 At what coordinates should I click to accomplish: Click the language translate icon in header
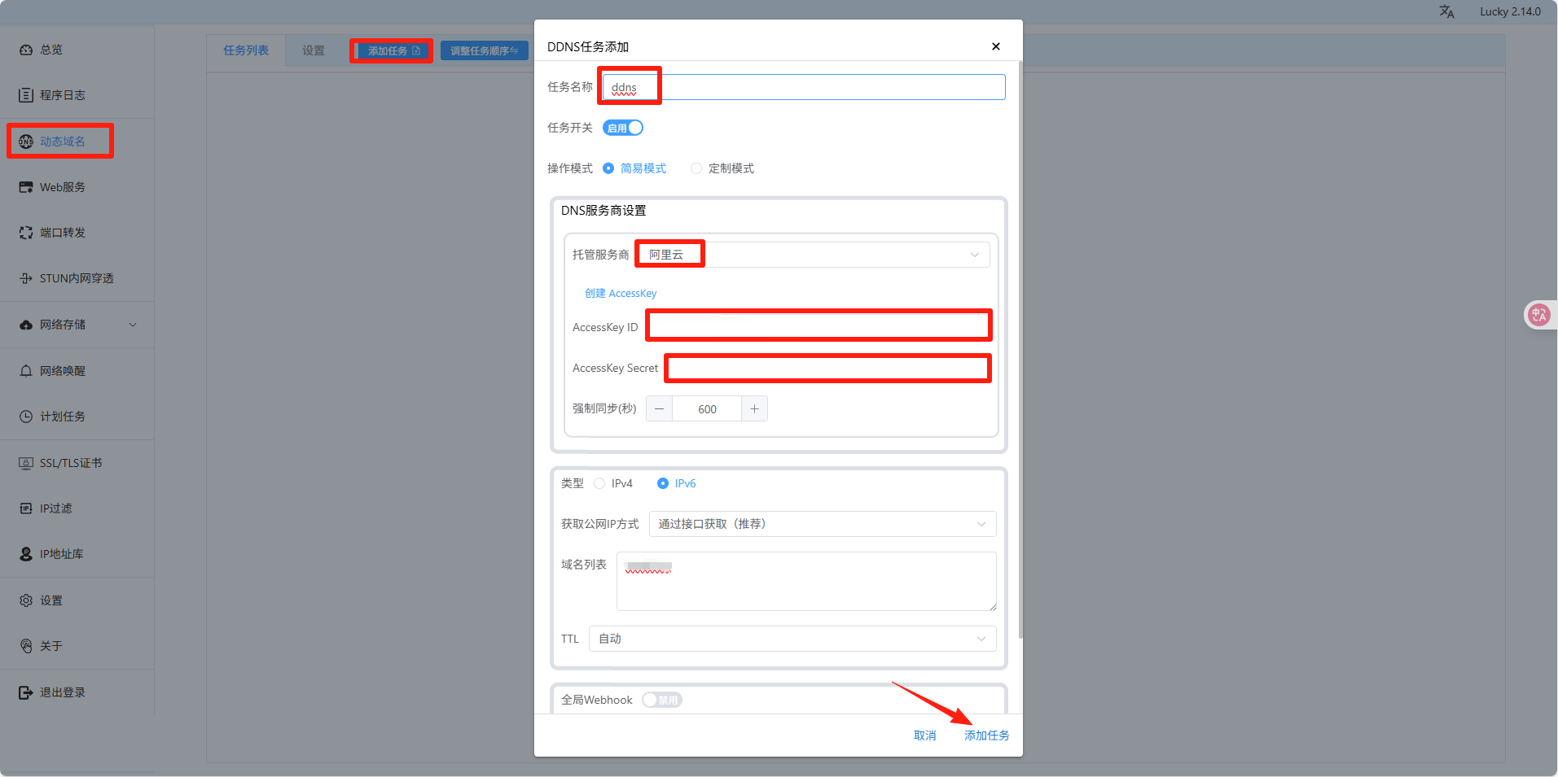click(x=1446, y=11)
